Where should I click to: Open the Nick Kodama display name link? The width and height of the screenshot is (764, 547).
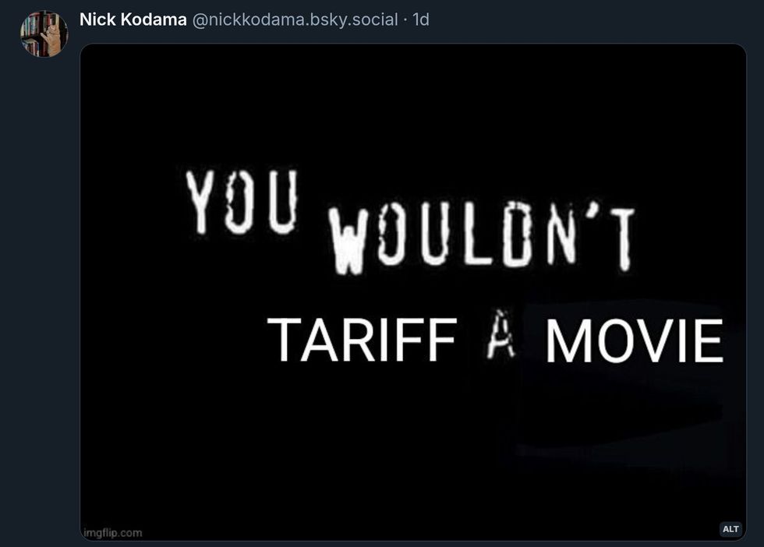(133, 19)
